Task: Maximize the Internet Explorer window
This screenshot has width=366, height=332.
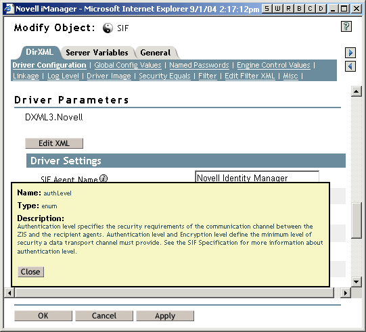Action: click(344, 9)
